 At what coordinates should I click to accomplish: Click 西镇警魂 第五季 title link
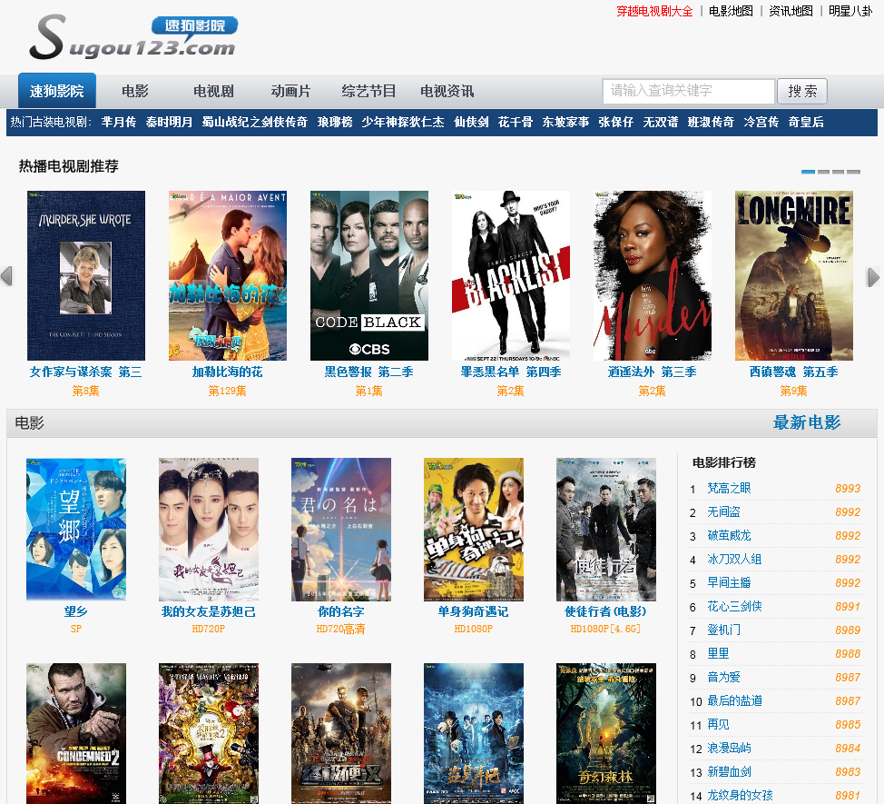(794, 372)
